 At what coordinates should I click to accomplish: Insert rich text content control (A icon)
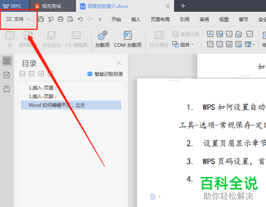[210, 34]
